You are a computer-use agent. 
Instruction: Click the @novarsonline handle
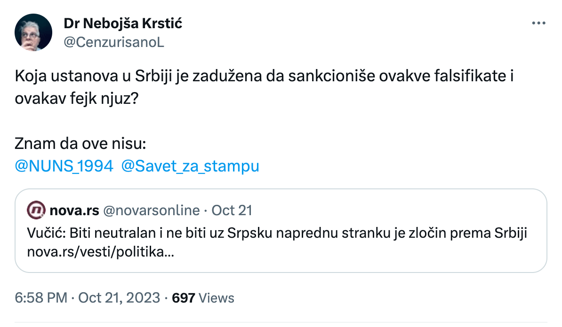151,210
